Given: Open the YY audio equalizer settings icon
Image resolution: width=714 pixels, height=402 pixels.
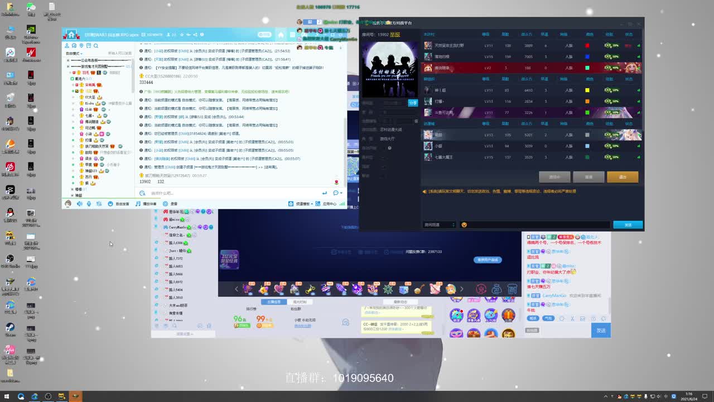Looking at the screenshot, I should tap(99, 204).
